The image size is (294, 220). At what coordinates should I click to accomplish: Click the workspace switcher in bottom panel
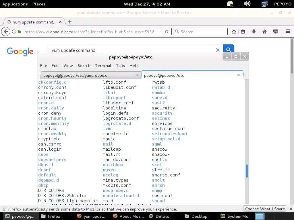(x=260, y=216)
